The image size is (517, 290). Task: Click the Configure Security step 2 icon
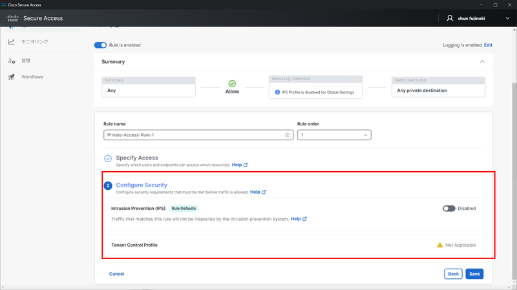point(108,186)
